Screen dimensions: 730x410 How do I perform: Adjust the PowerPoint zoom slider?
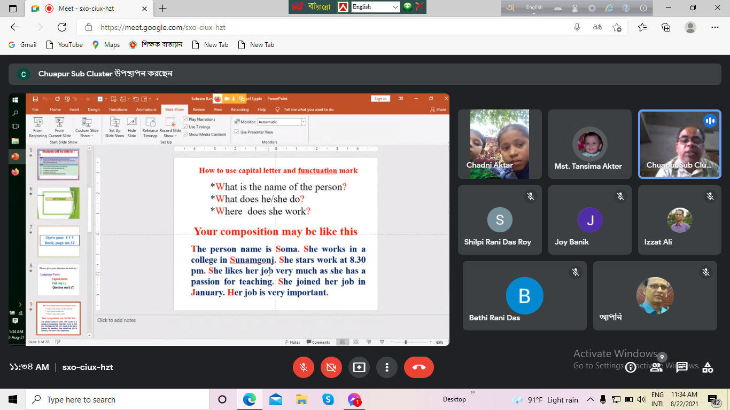406,342
